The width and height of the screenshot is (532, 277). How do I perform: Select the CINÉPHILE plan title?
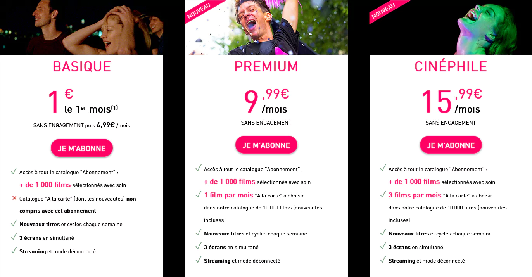[x=451, y=67]
